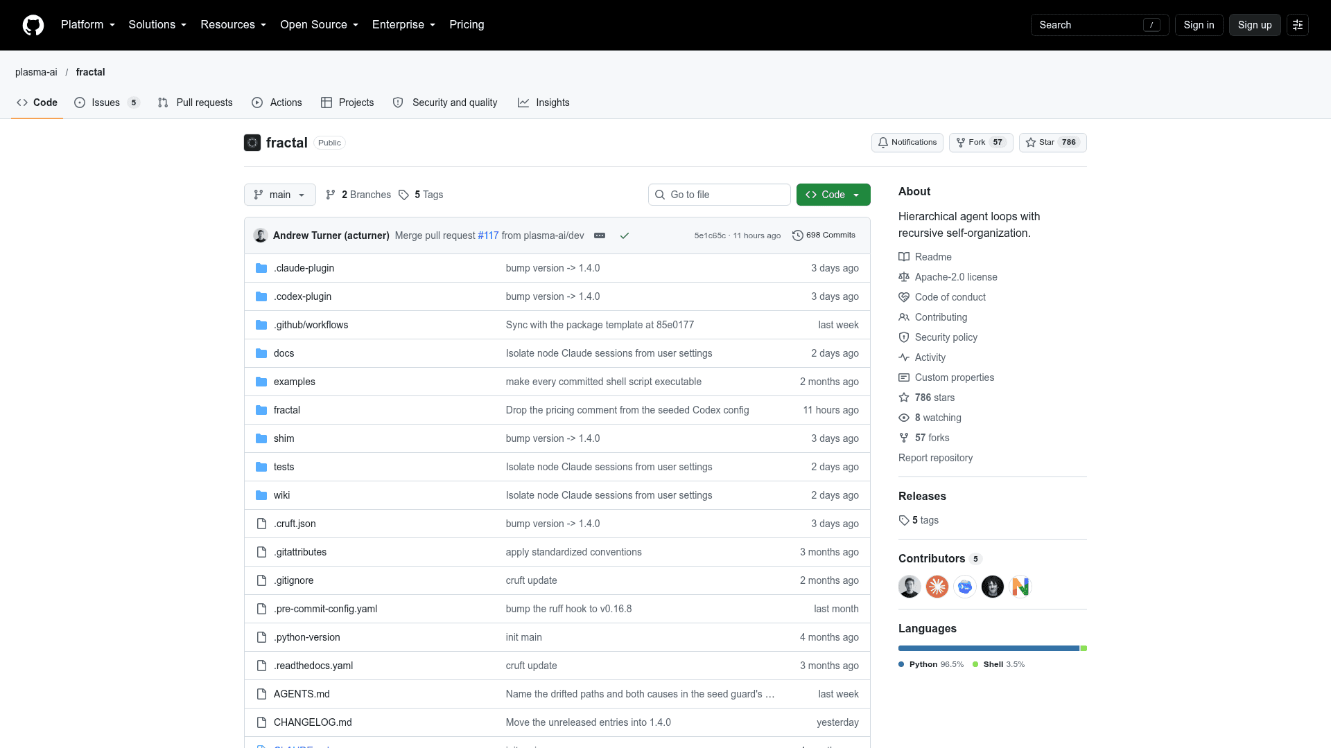Click the Python language bar segment
The image size is (1331, 748).
989,648
